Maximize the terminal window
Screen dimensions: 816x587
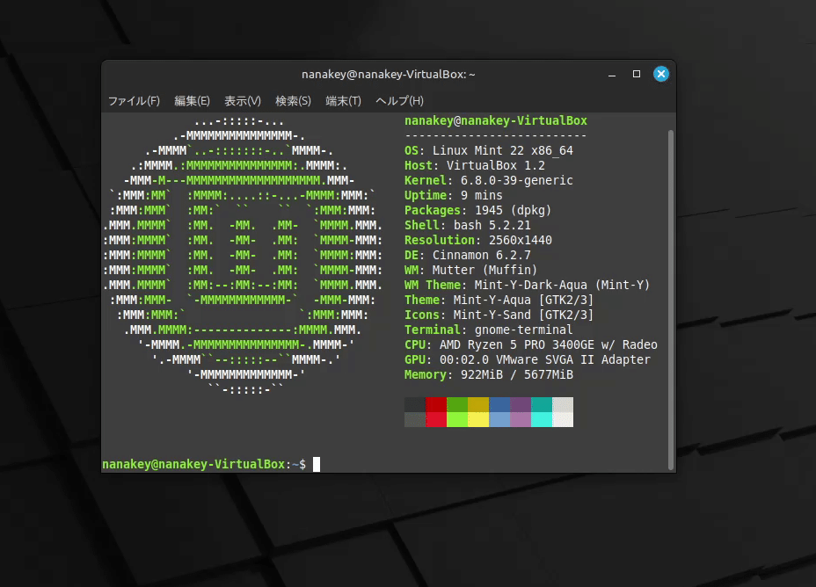(x=637, y=74)
